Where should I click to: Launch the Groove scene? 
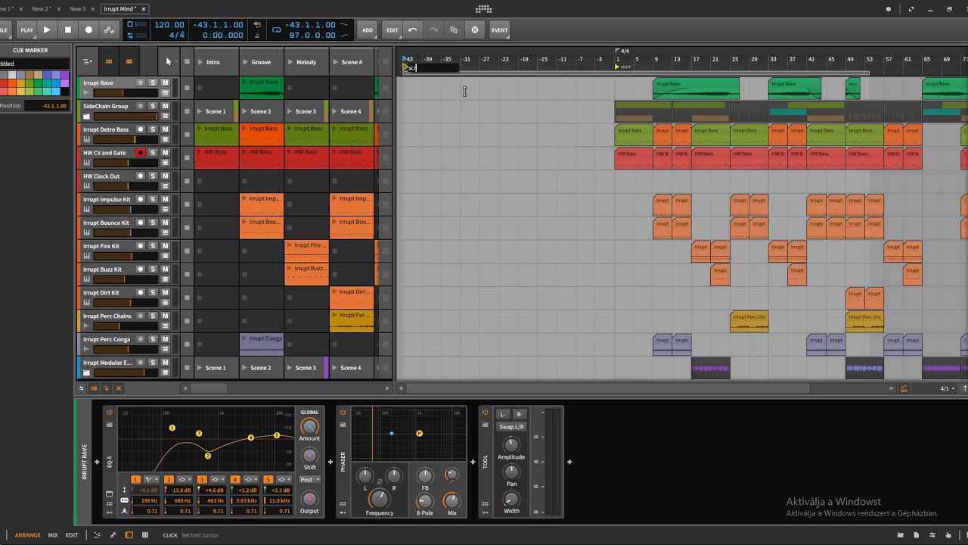tap(246, 62)
